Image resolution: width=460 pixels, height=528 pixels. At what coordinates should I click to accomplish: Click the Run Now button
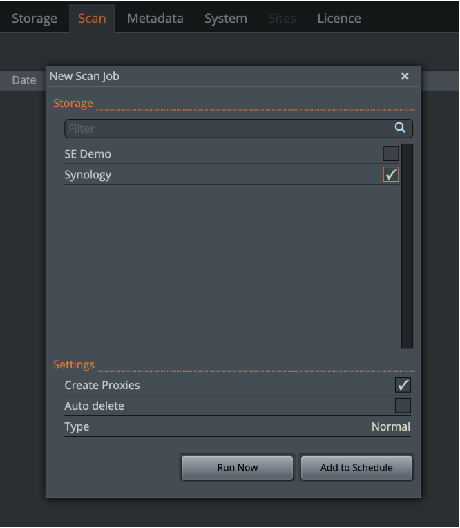(237, 468)
